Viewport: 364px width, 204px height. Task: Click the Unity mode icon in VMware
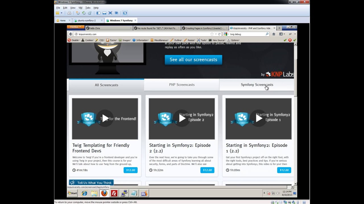[116, 13]
